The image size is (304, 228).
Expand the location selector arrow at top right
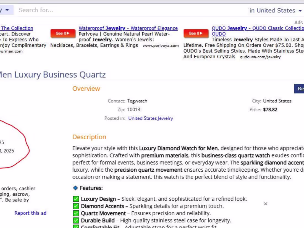click(x=300, y=11)
